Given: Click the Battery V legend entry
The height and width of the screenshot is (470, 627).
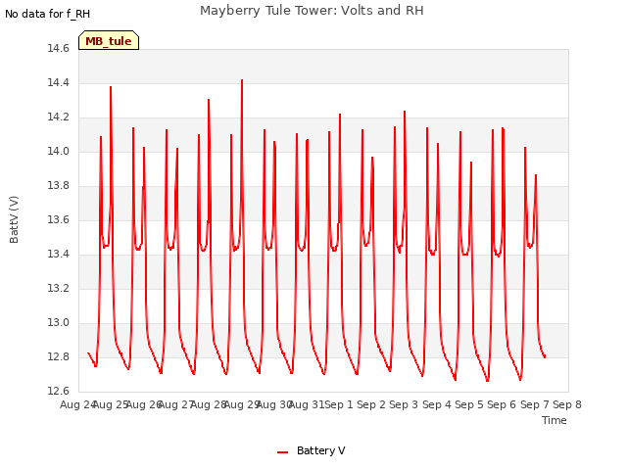Looking at the screenshot, I should coord(311,450).
